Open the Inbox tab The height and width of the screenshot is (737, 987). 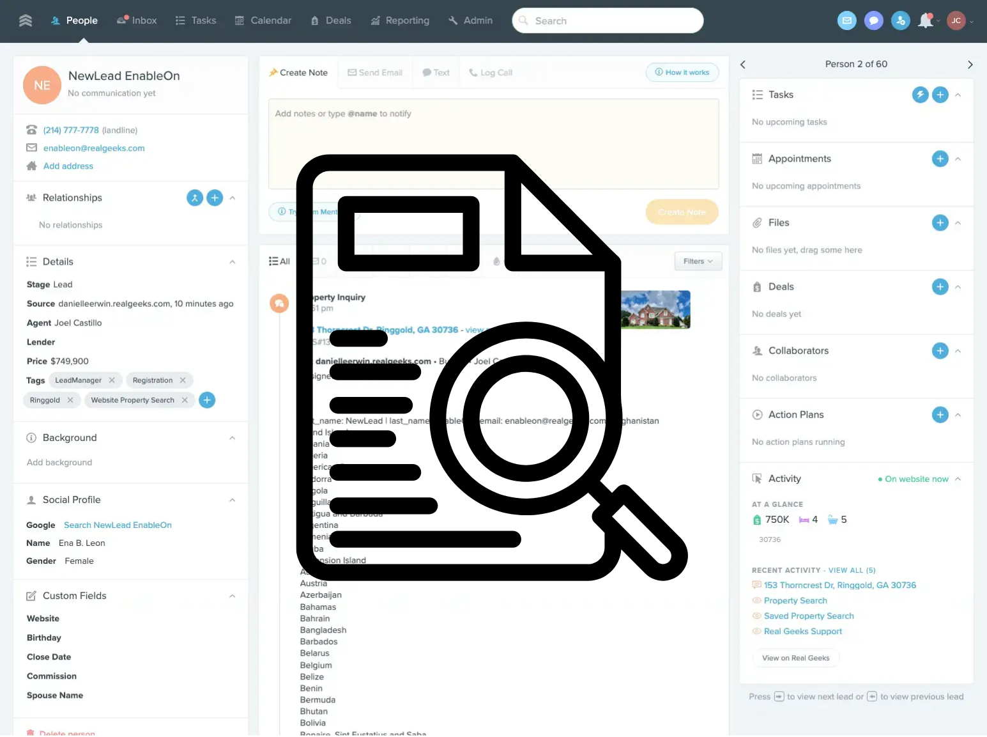(x=137, y=20)
